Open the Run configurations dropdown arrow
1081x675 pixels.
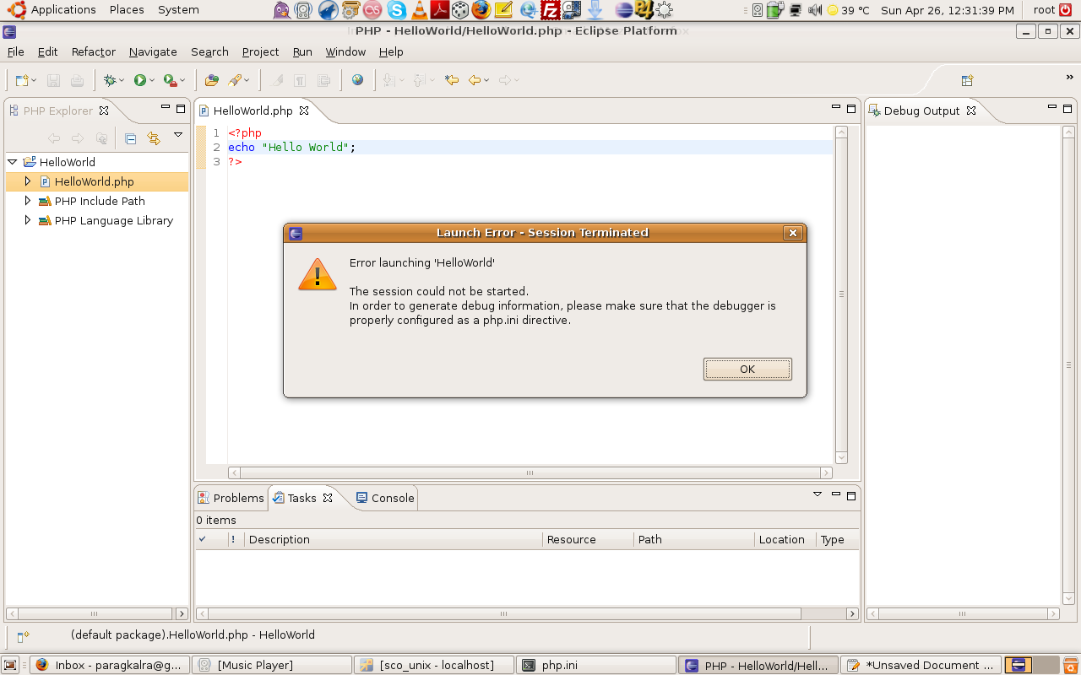click(152, 81)
